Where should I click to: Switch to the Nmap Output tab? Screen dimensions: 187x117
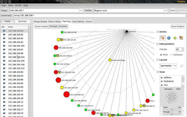click(x=40, y=21)
